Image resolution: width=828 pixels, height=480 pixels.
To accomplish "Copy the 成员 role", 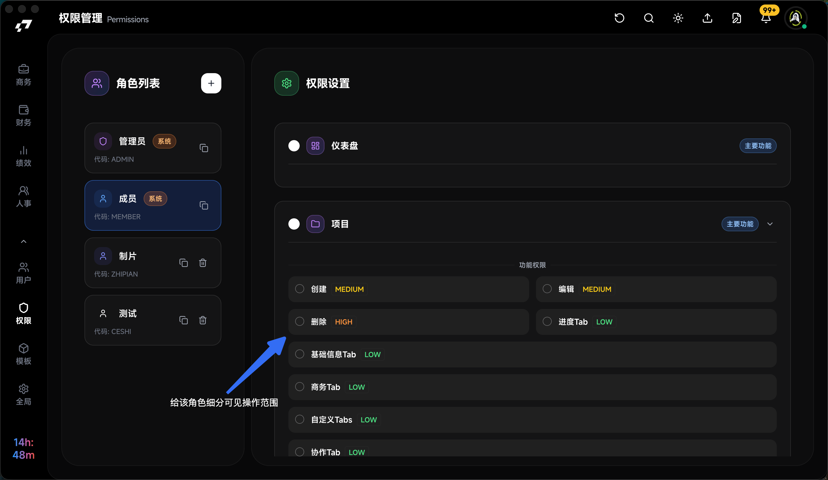I will click(x=204, y=205).
